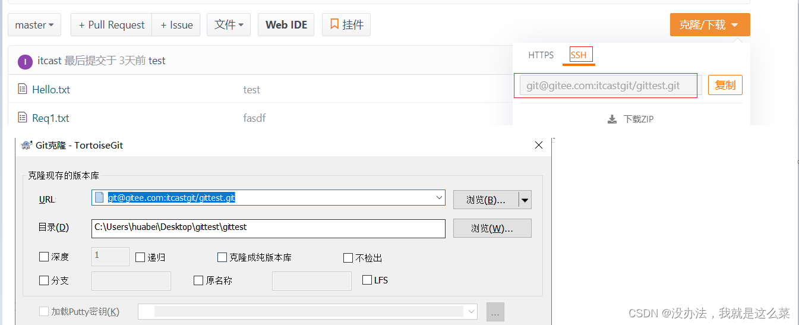Viewport: 799px width, 325px height.
Task: Open the test commit message link
Action: click(157, 61)
